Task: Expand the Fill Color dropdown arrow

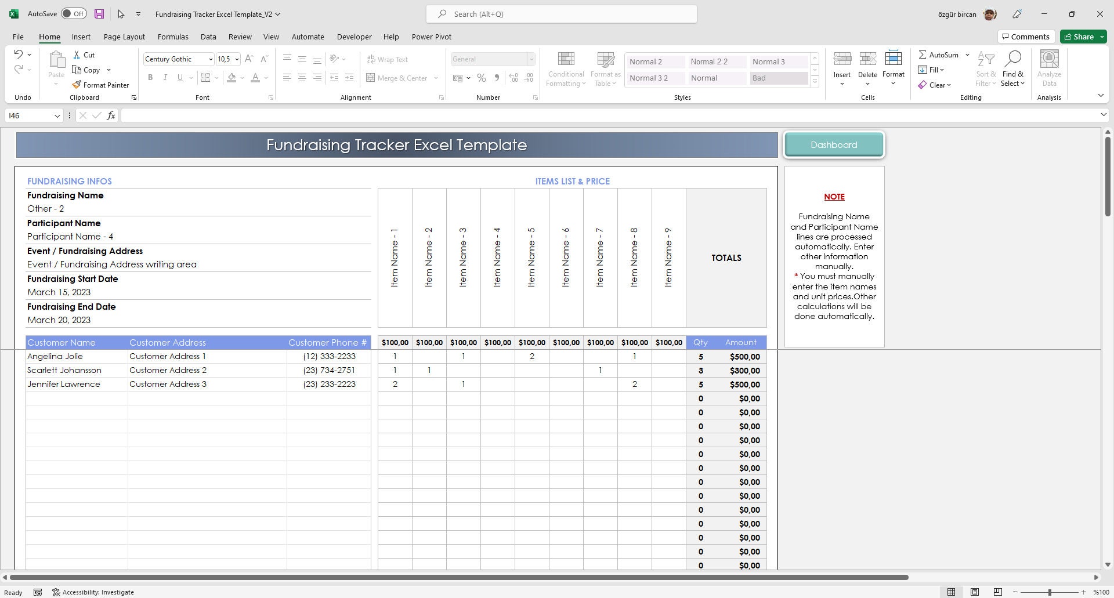Action: click(x=243, y=78)
